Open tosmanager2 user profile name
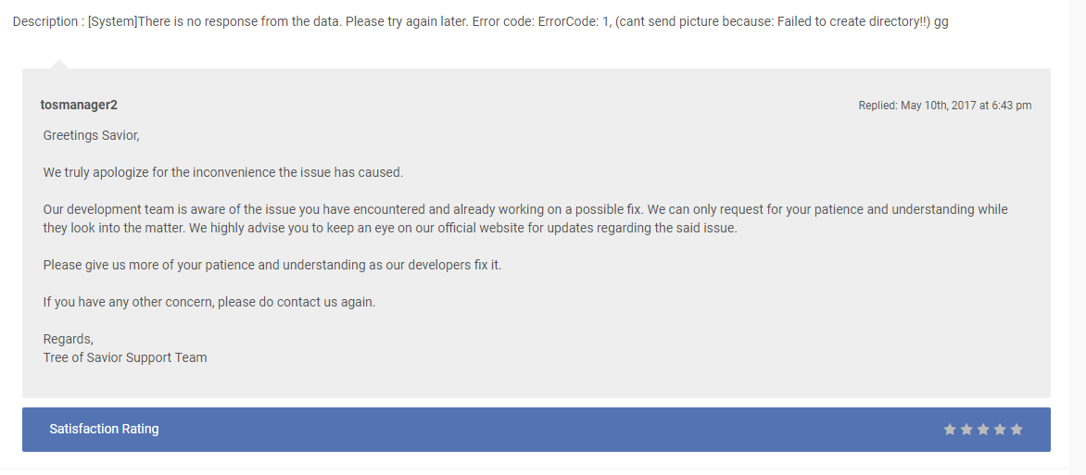1086x475 pixels. pyautogui.click(x=79, y=105)
